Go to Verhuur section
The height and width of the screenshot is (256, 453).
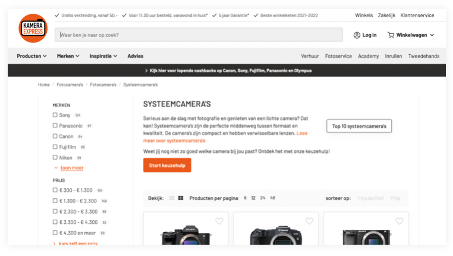pyautogui.click(x=310, y=56)
